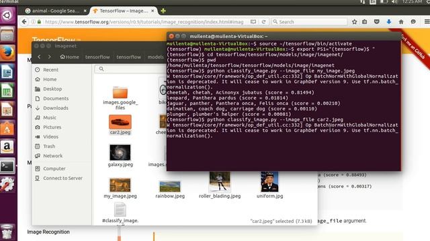Click the Firefox Search box
The width and height of the screenshot is (430, 241).
pyautogui.click(x=309, y=22)
